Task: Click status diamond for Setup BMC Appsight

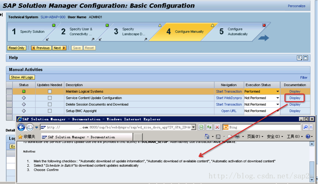Action: (24, 111)
